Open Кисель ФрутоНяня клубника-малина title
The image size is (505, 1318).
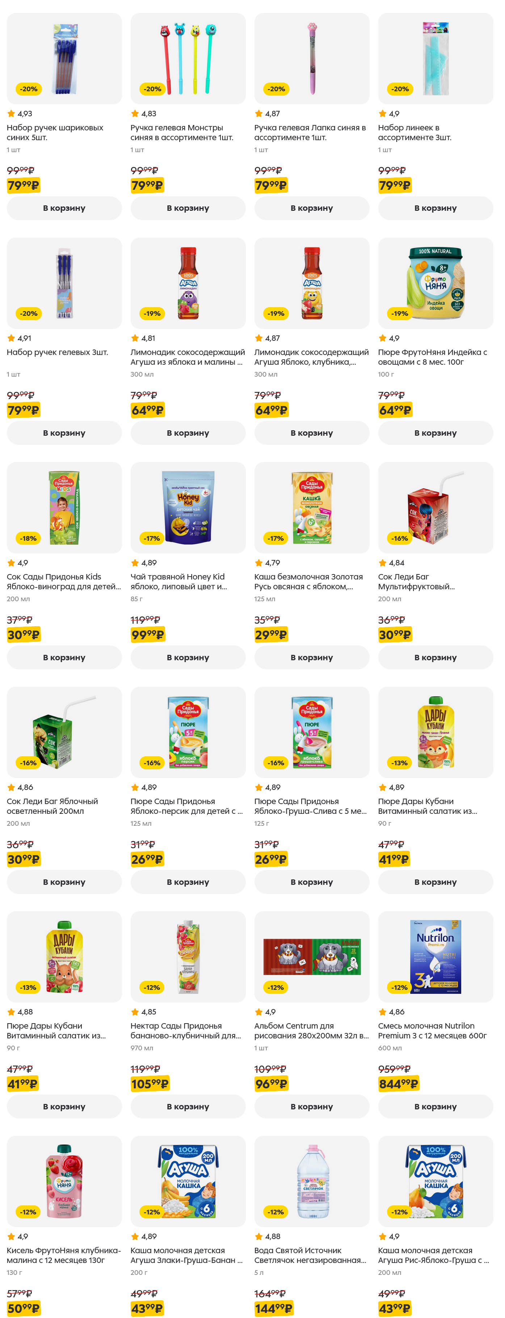[x=64, y=1256]
